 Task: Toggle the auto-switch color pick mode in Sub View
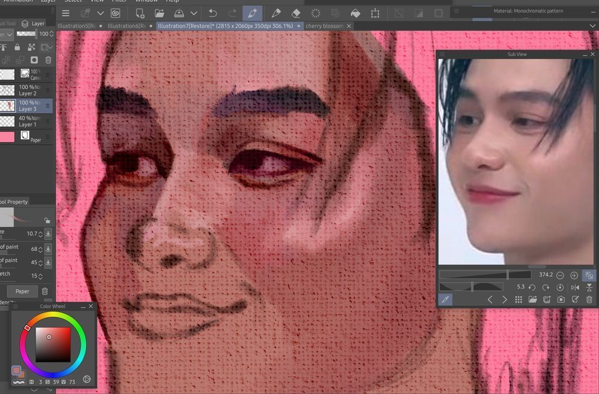(x=589, y=275)
